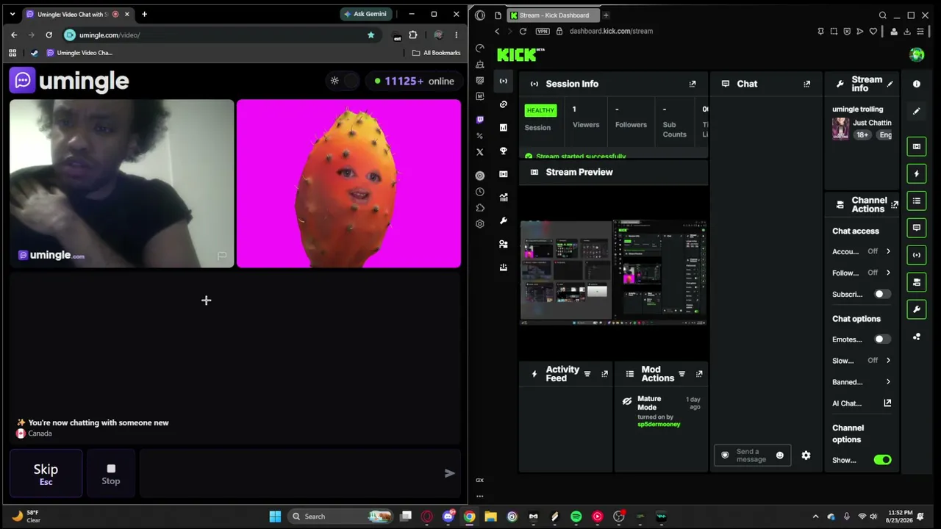Toggle lightning Activity Feed widget in right rail
The height and width of the screenshot is (529, 941).
coord(916,174)
